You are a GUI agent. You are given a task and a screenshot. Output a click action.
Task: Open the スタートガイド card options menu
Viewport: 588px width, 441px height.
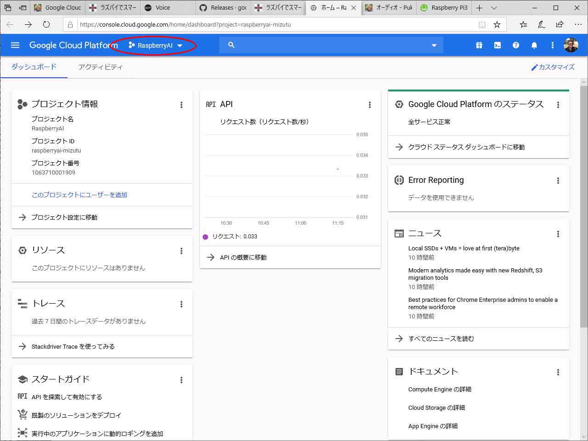coord(181,380)
